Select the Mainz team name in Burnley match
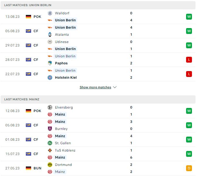 (60, 122)
